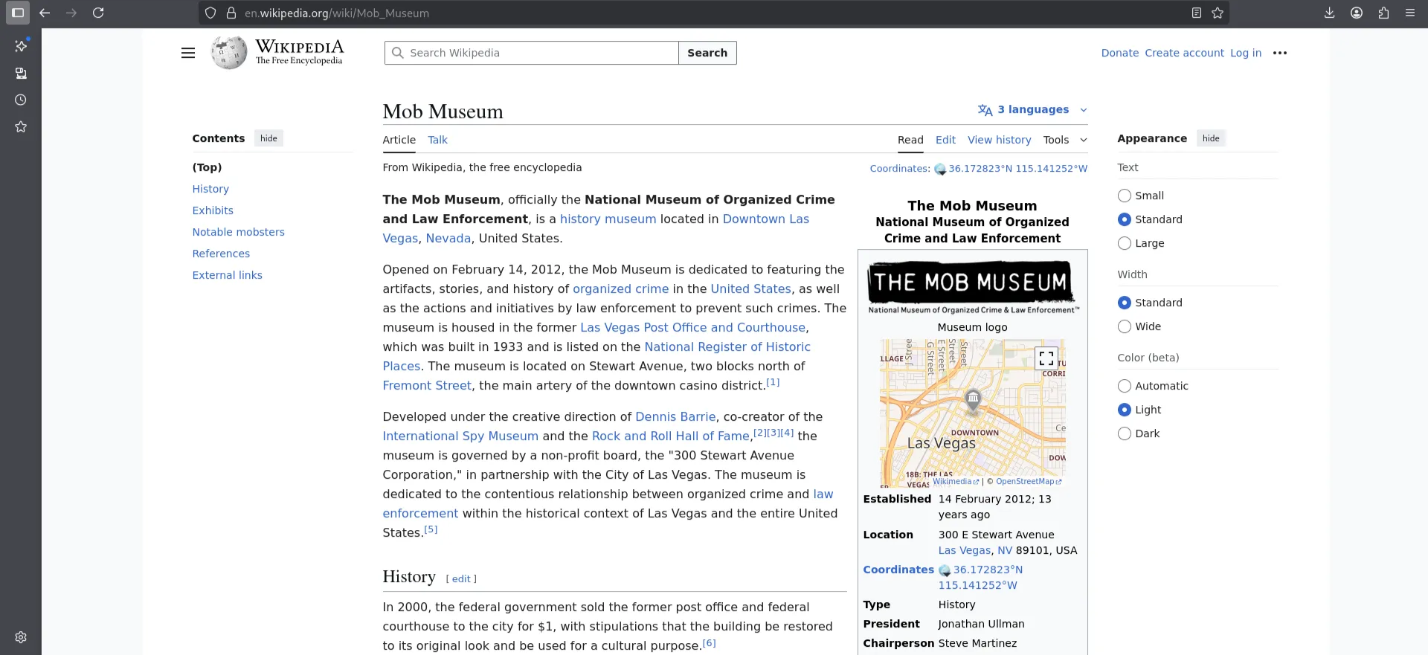1428x655 pixels.
Task: Click the browser forward arrow
Action: tap(71, 13)
